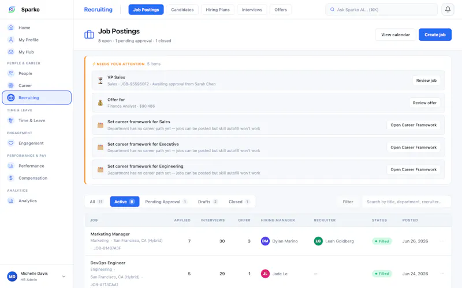Open the Filter control
The width and height of the screenshot is (462, 288).
tap(348, 202)
